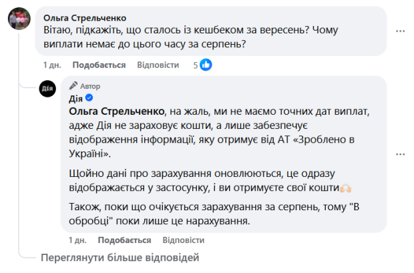Click the blue thumbs-up reaction icon
Viewport: 414px width, 273px height.
(206, 65)
